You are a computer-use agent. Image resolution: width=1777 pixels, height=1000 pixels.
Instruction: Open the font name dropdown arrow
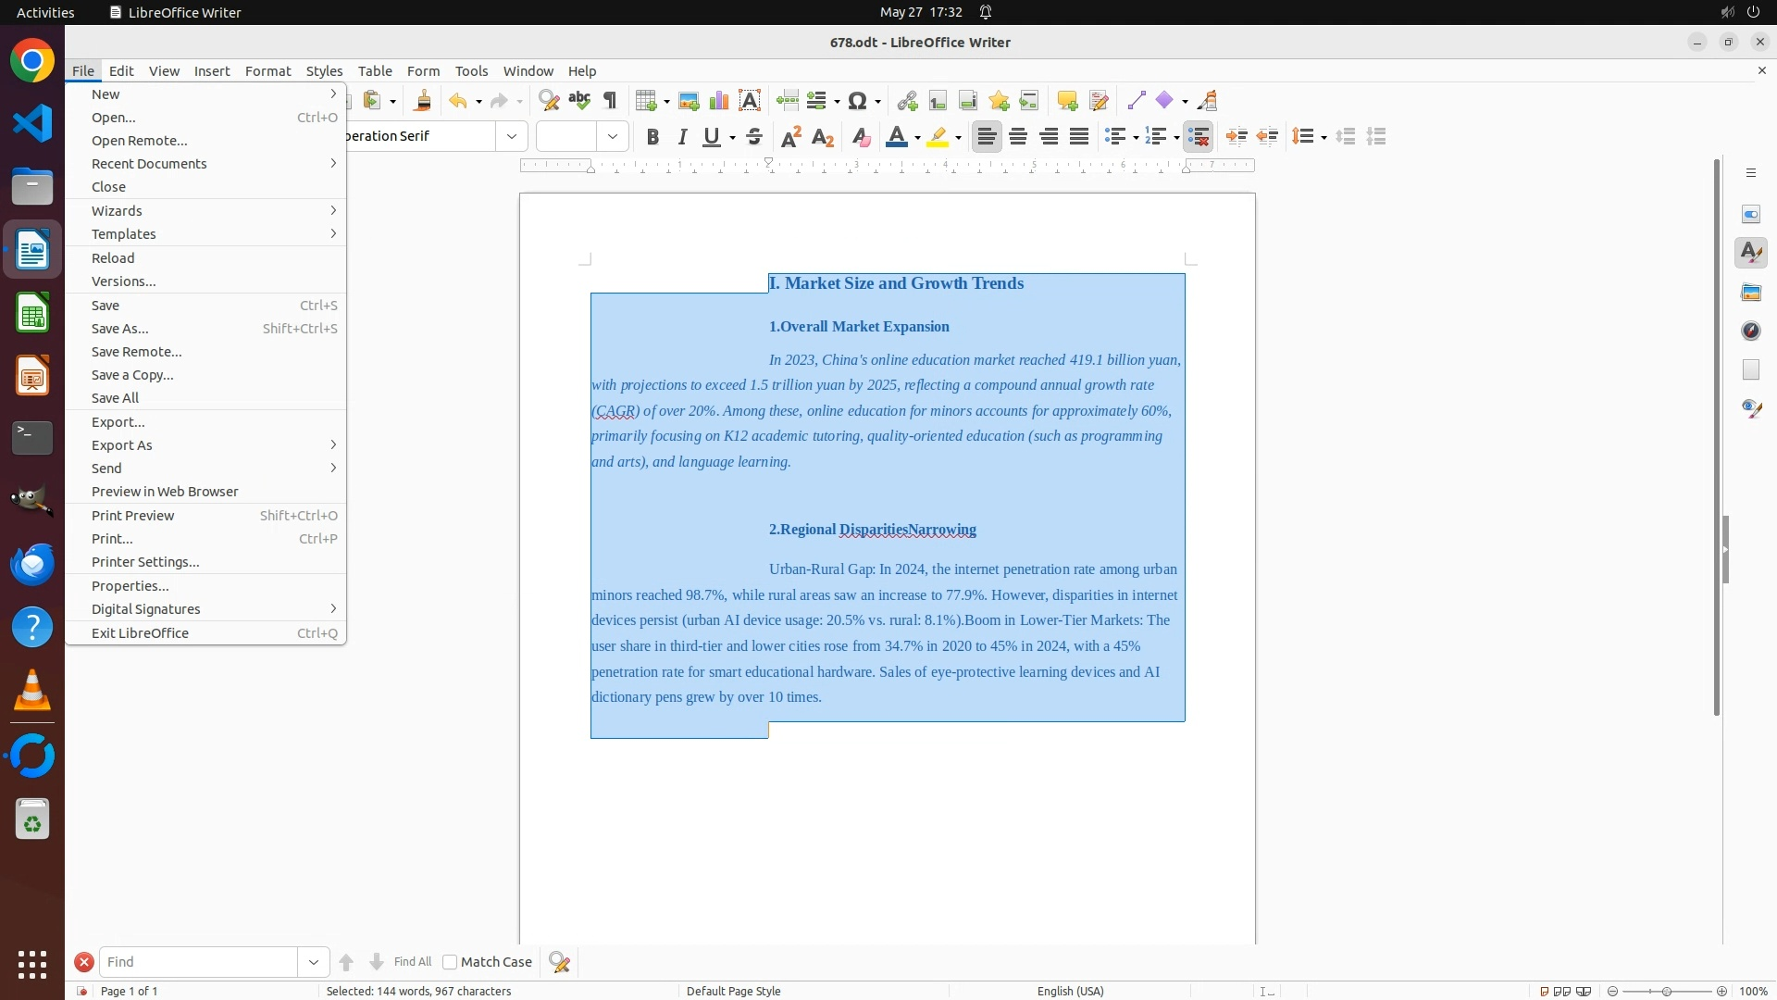click(512, 137)
